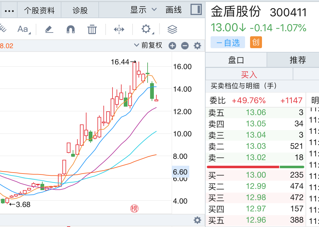Zoom in chart with plus icon
This screenshot has height=227, width=319.
[x=172, y=46]
